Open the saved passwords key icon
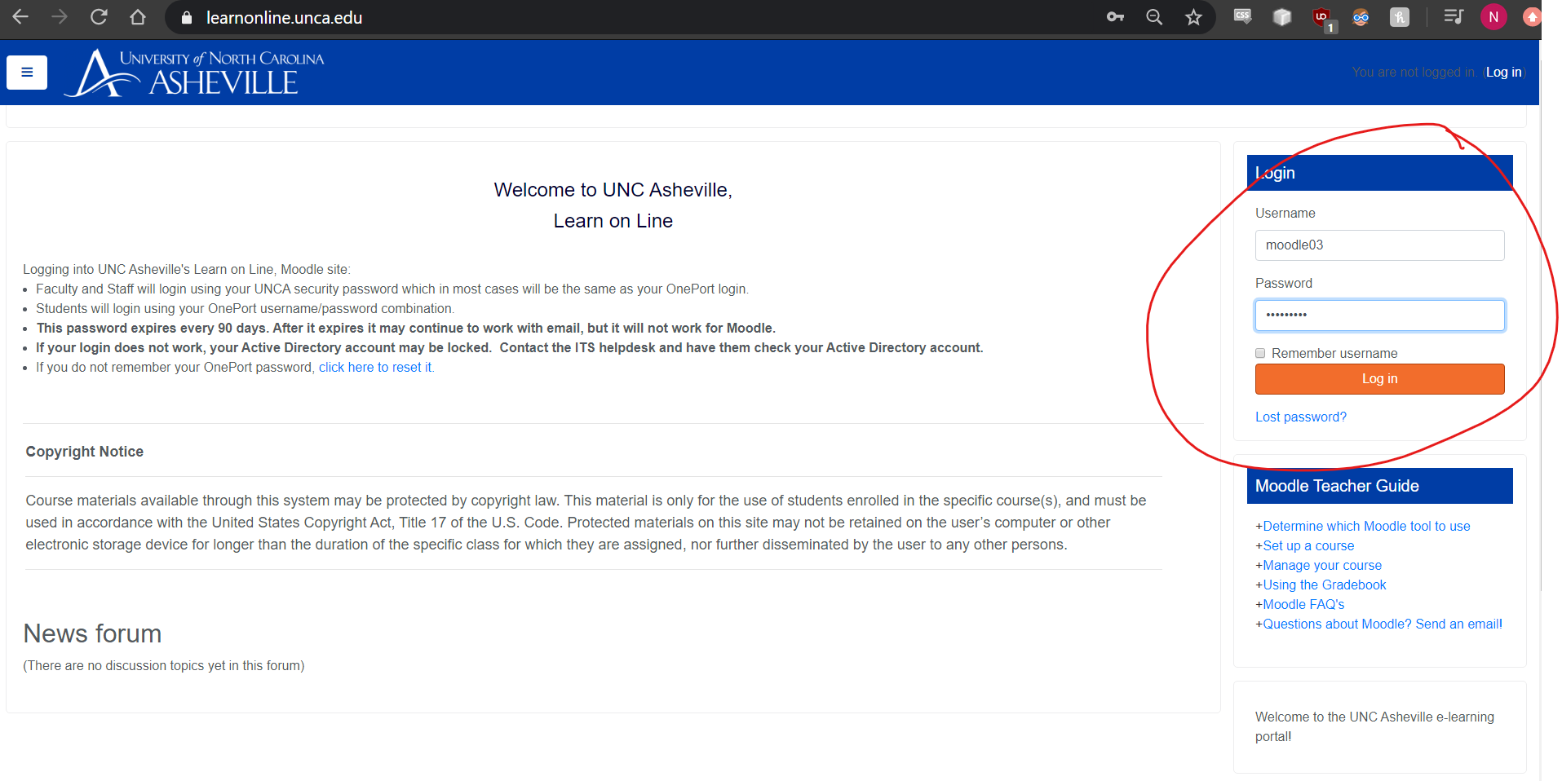Image resolution: width=1562 pixels, height=781 pixels. point(1114,17)
